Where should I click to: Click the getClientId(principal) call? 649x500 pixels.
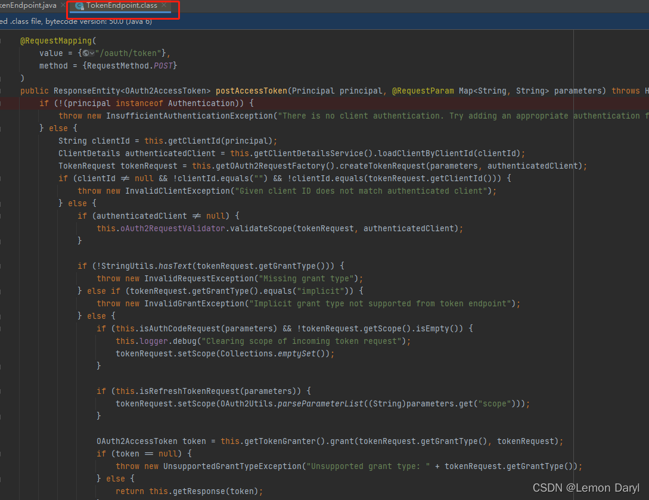tap(220, 141)
